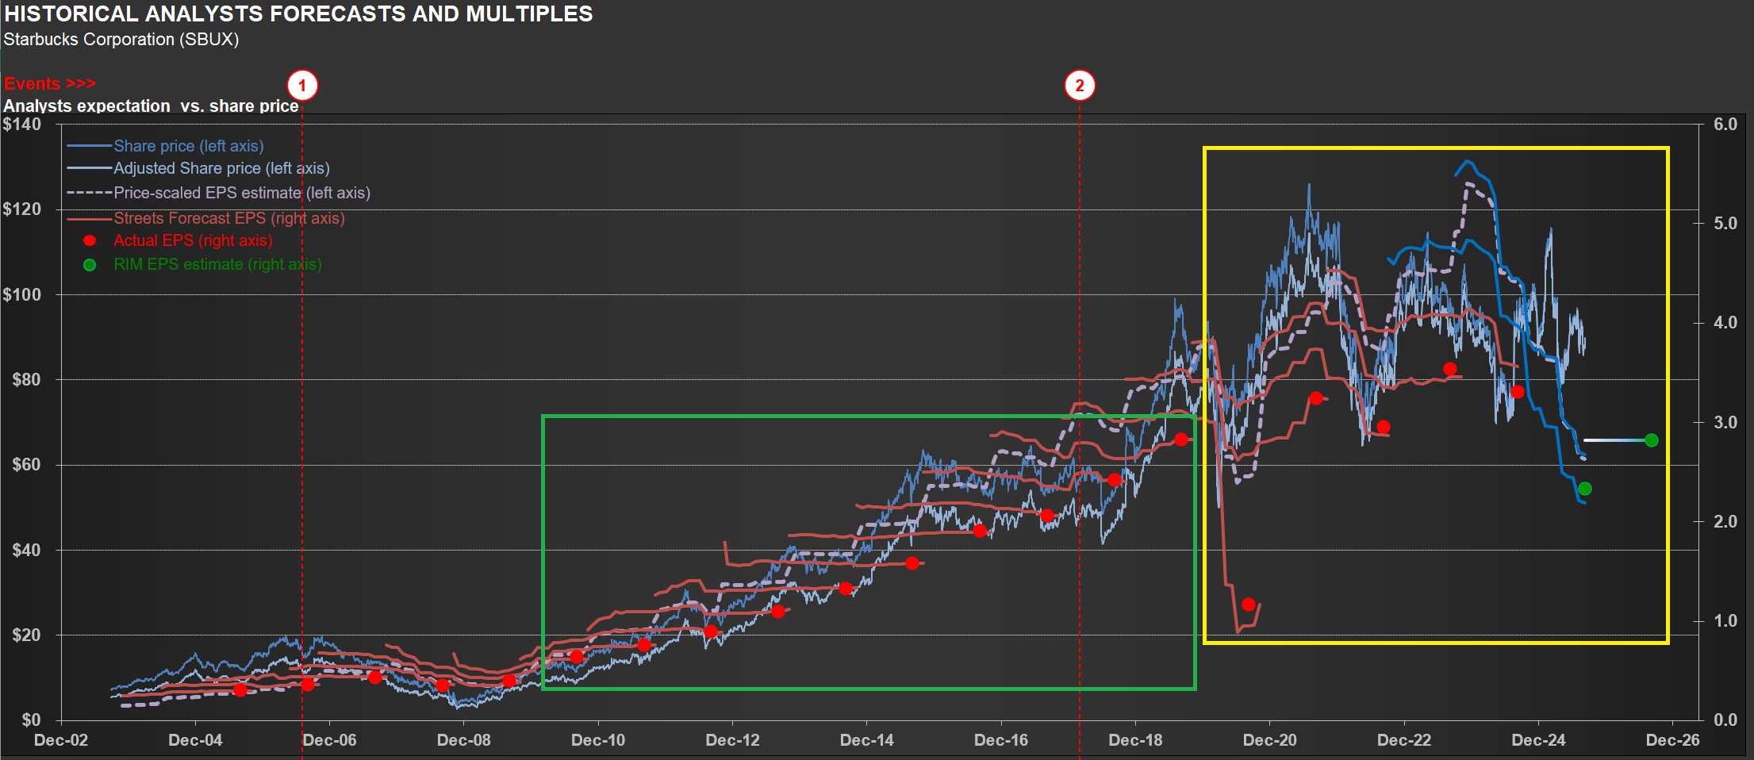Click event marker number 1

302,86
